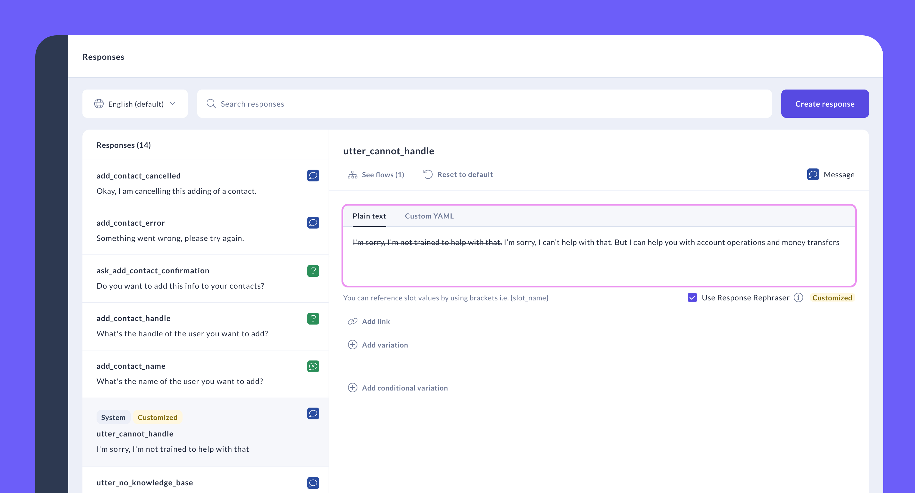Click info icon next to Response Rephraser
This screenshot has width=915, height=493.
tap(798, 297)
